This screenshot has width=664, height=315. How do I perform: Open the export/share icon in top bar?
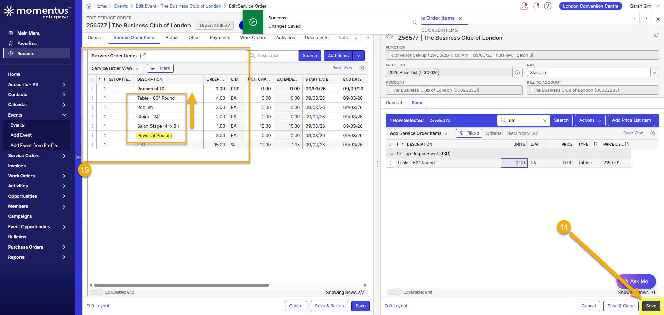[x=524, y=6]
